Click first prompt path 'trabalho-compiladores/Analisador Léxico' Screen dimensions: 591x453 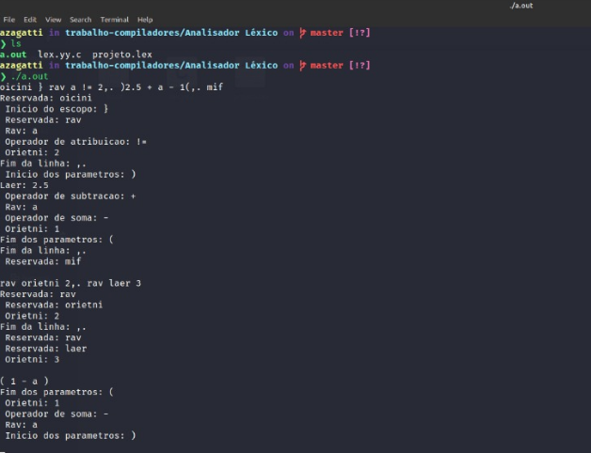[x=171, y=33]
